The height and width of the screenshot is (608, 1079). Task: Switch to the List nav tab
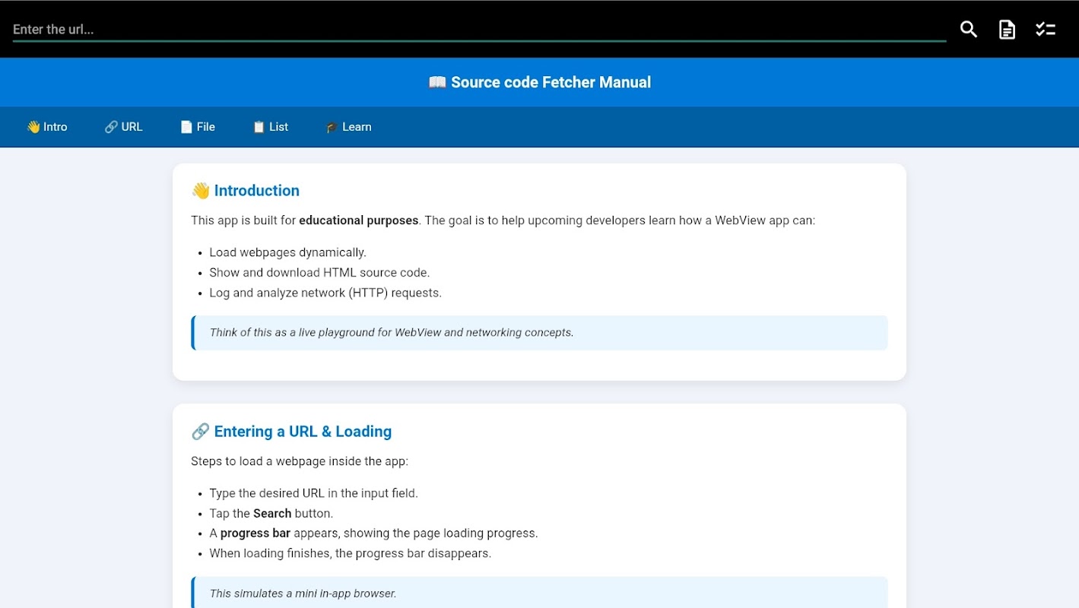tap(270, 127)
